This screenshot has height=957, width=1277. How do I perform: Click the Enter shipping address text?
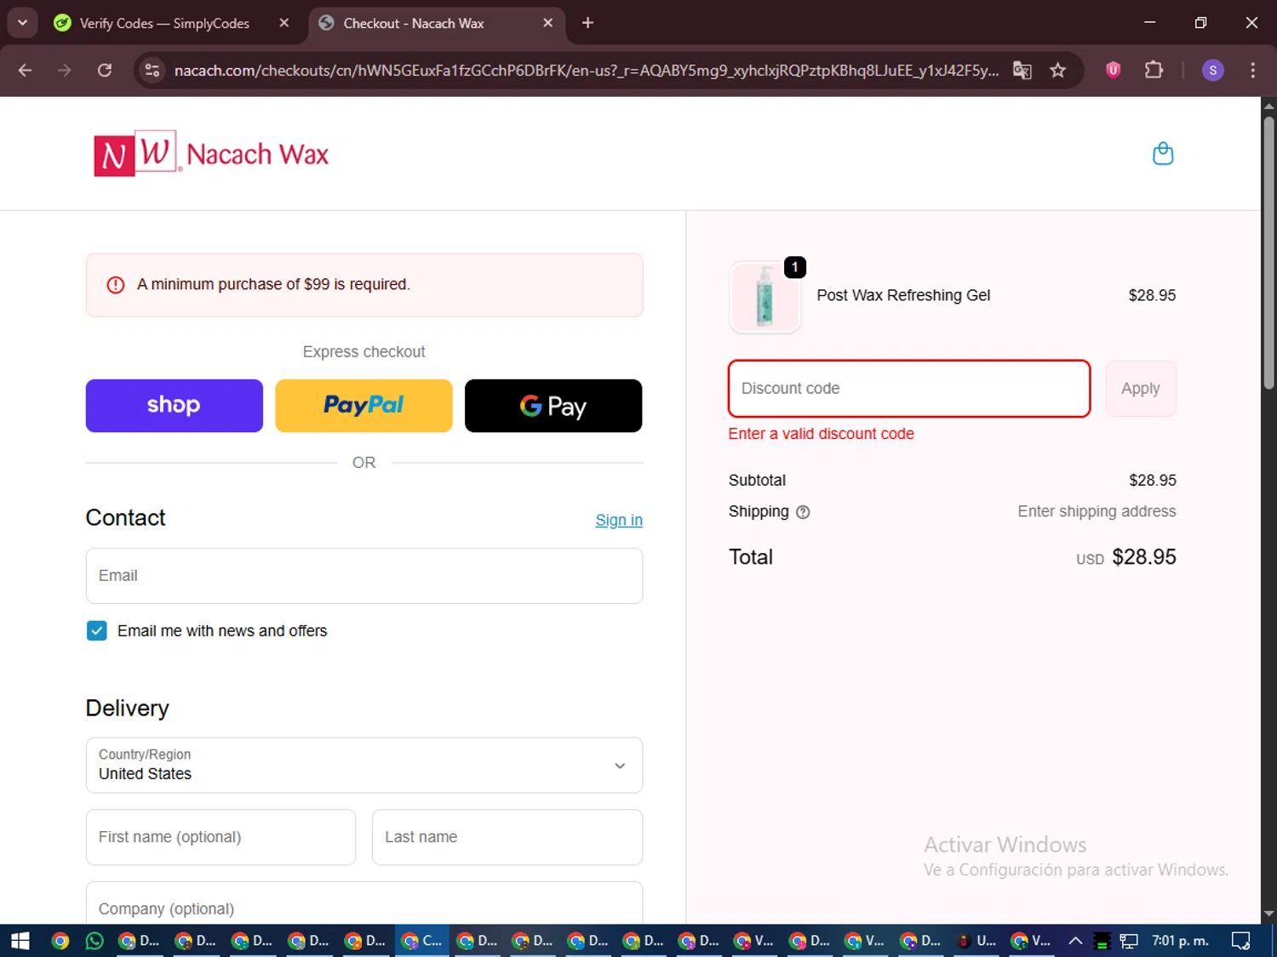click(1097, 511)
